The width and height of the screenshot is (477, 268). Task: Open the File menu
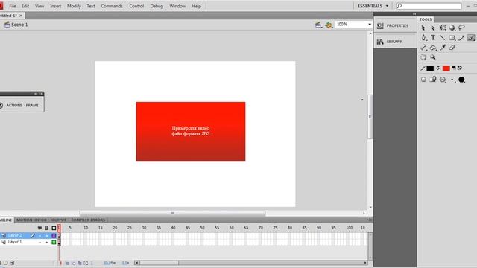(13, 6)
